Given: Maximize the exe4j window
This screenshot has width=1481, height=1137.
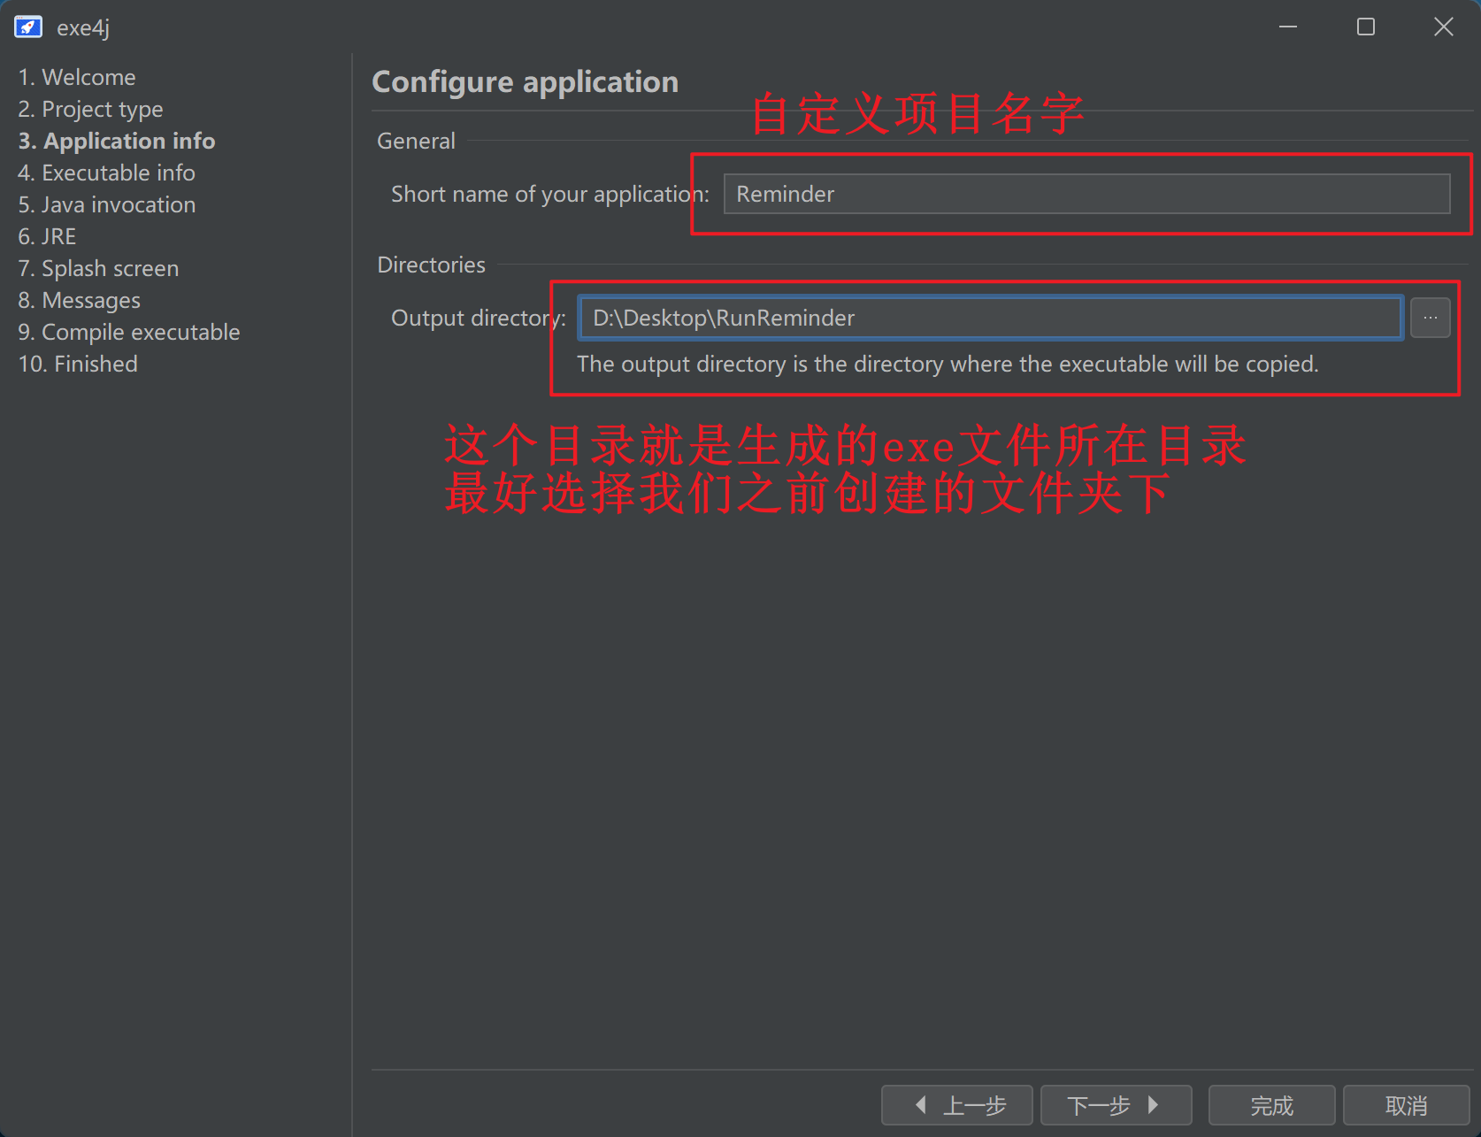Looking at the screenshot, I should pyautogui.click(x=1365, y=27).
